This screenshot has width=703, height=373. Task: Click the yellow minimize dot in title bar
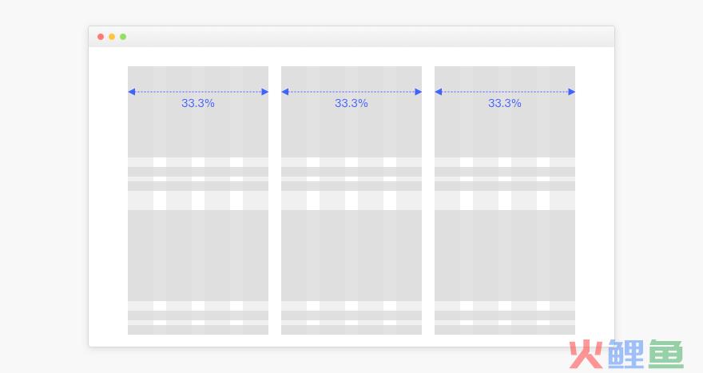coord(112,37)
